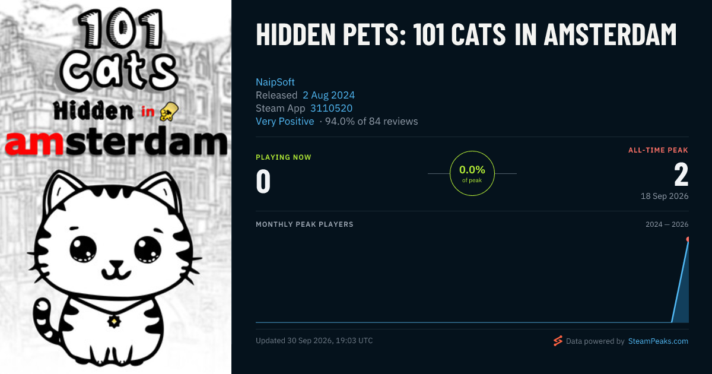Click the SteamPeaks logo icon
This screenshot has width=712, height=374.
click(558, 341)
